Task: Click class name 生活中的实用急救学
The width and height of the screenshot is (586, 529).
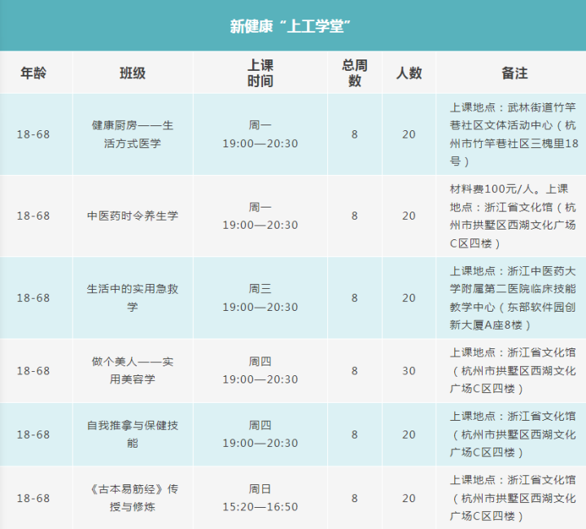Action: pos(133,298)
